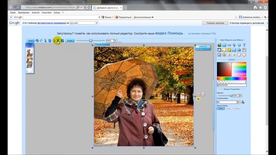Click the Google toolbar search field
The height and width of the screenshot is (155, 276).
(60, 17)
